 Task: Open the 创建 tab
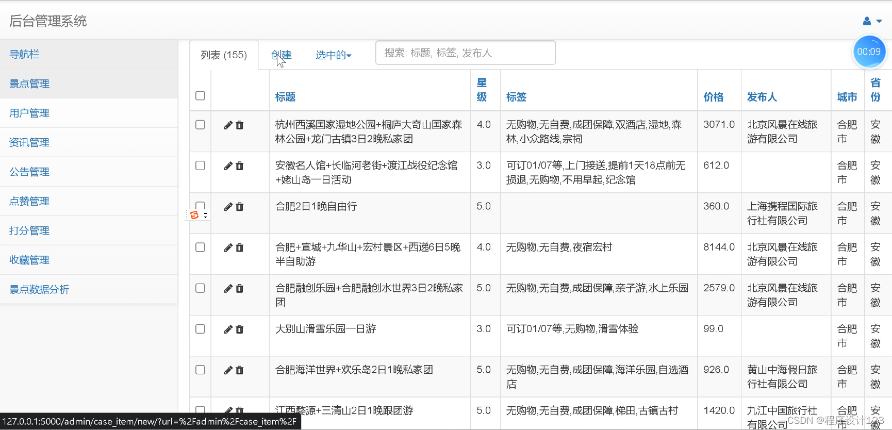click(x=282, y=55)
